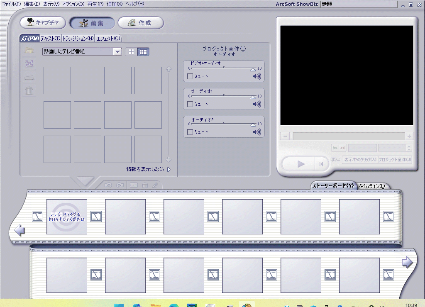The width and height of the screenshot is (425, 307).
Task: Click the ビデオ+オーディオ speaker icon
Action: coord(257,76)
